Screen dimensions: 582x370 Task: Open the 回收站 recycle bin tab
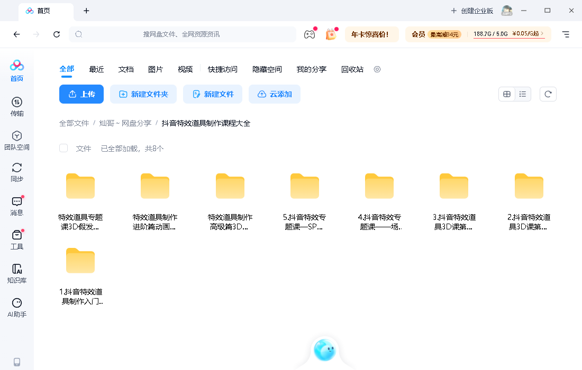pos(352,69)
